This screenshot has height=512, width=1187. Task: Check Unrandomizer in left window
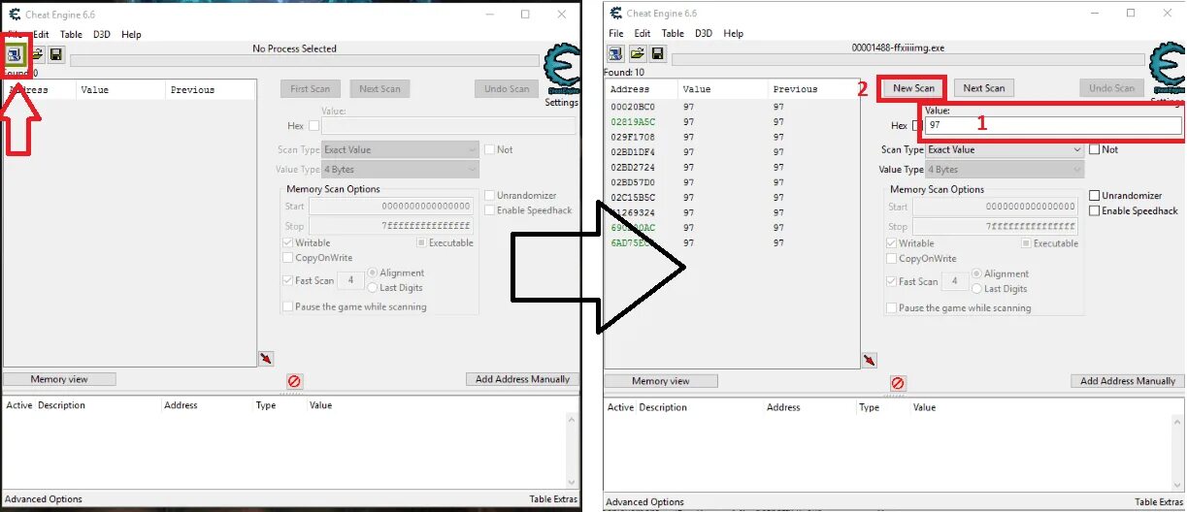click(490, 196)
